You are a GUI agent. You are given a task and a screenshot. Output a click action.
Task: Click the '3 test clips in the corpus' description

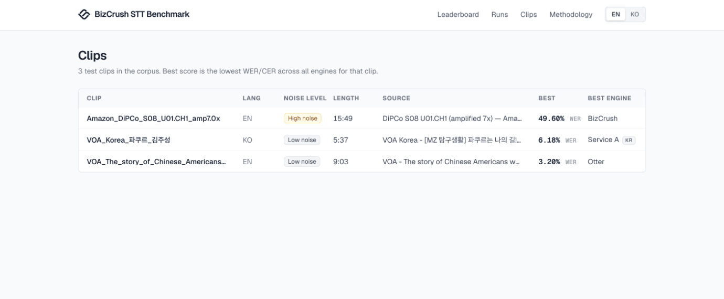point(228,71)
